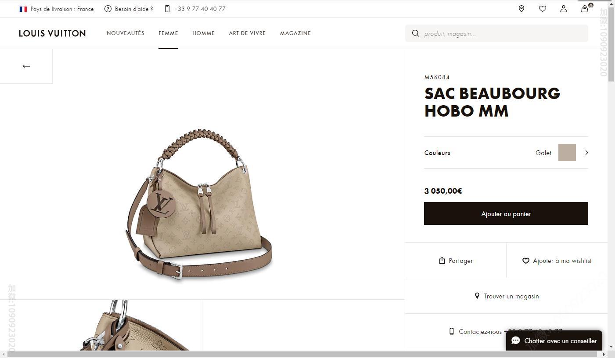
Task: Expand the Couleurs options chevron
Action: pyautogui.click(x=586, y=152)
